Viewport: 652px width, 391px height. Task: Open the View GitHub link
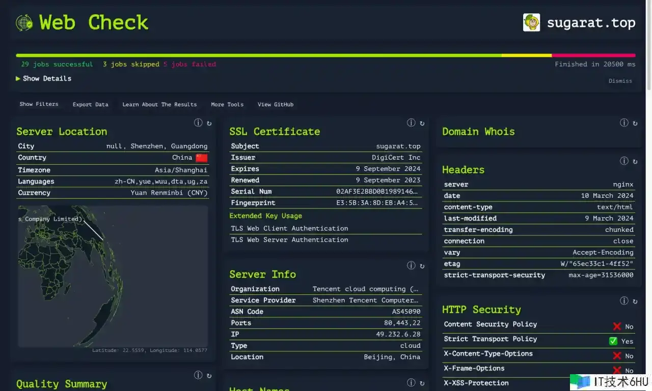[276, 104]
